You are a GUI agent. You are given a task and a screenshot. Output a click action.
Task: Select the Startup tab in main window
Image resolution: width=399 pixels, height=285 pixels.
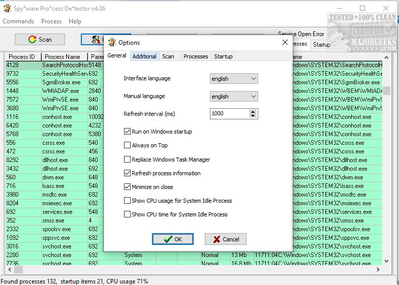pyautogui.click(x=322, y=45)
